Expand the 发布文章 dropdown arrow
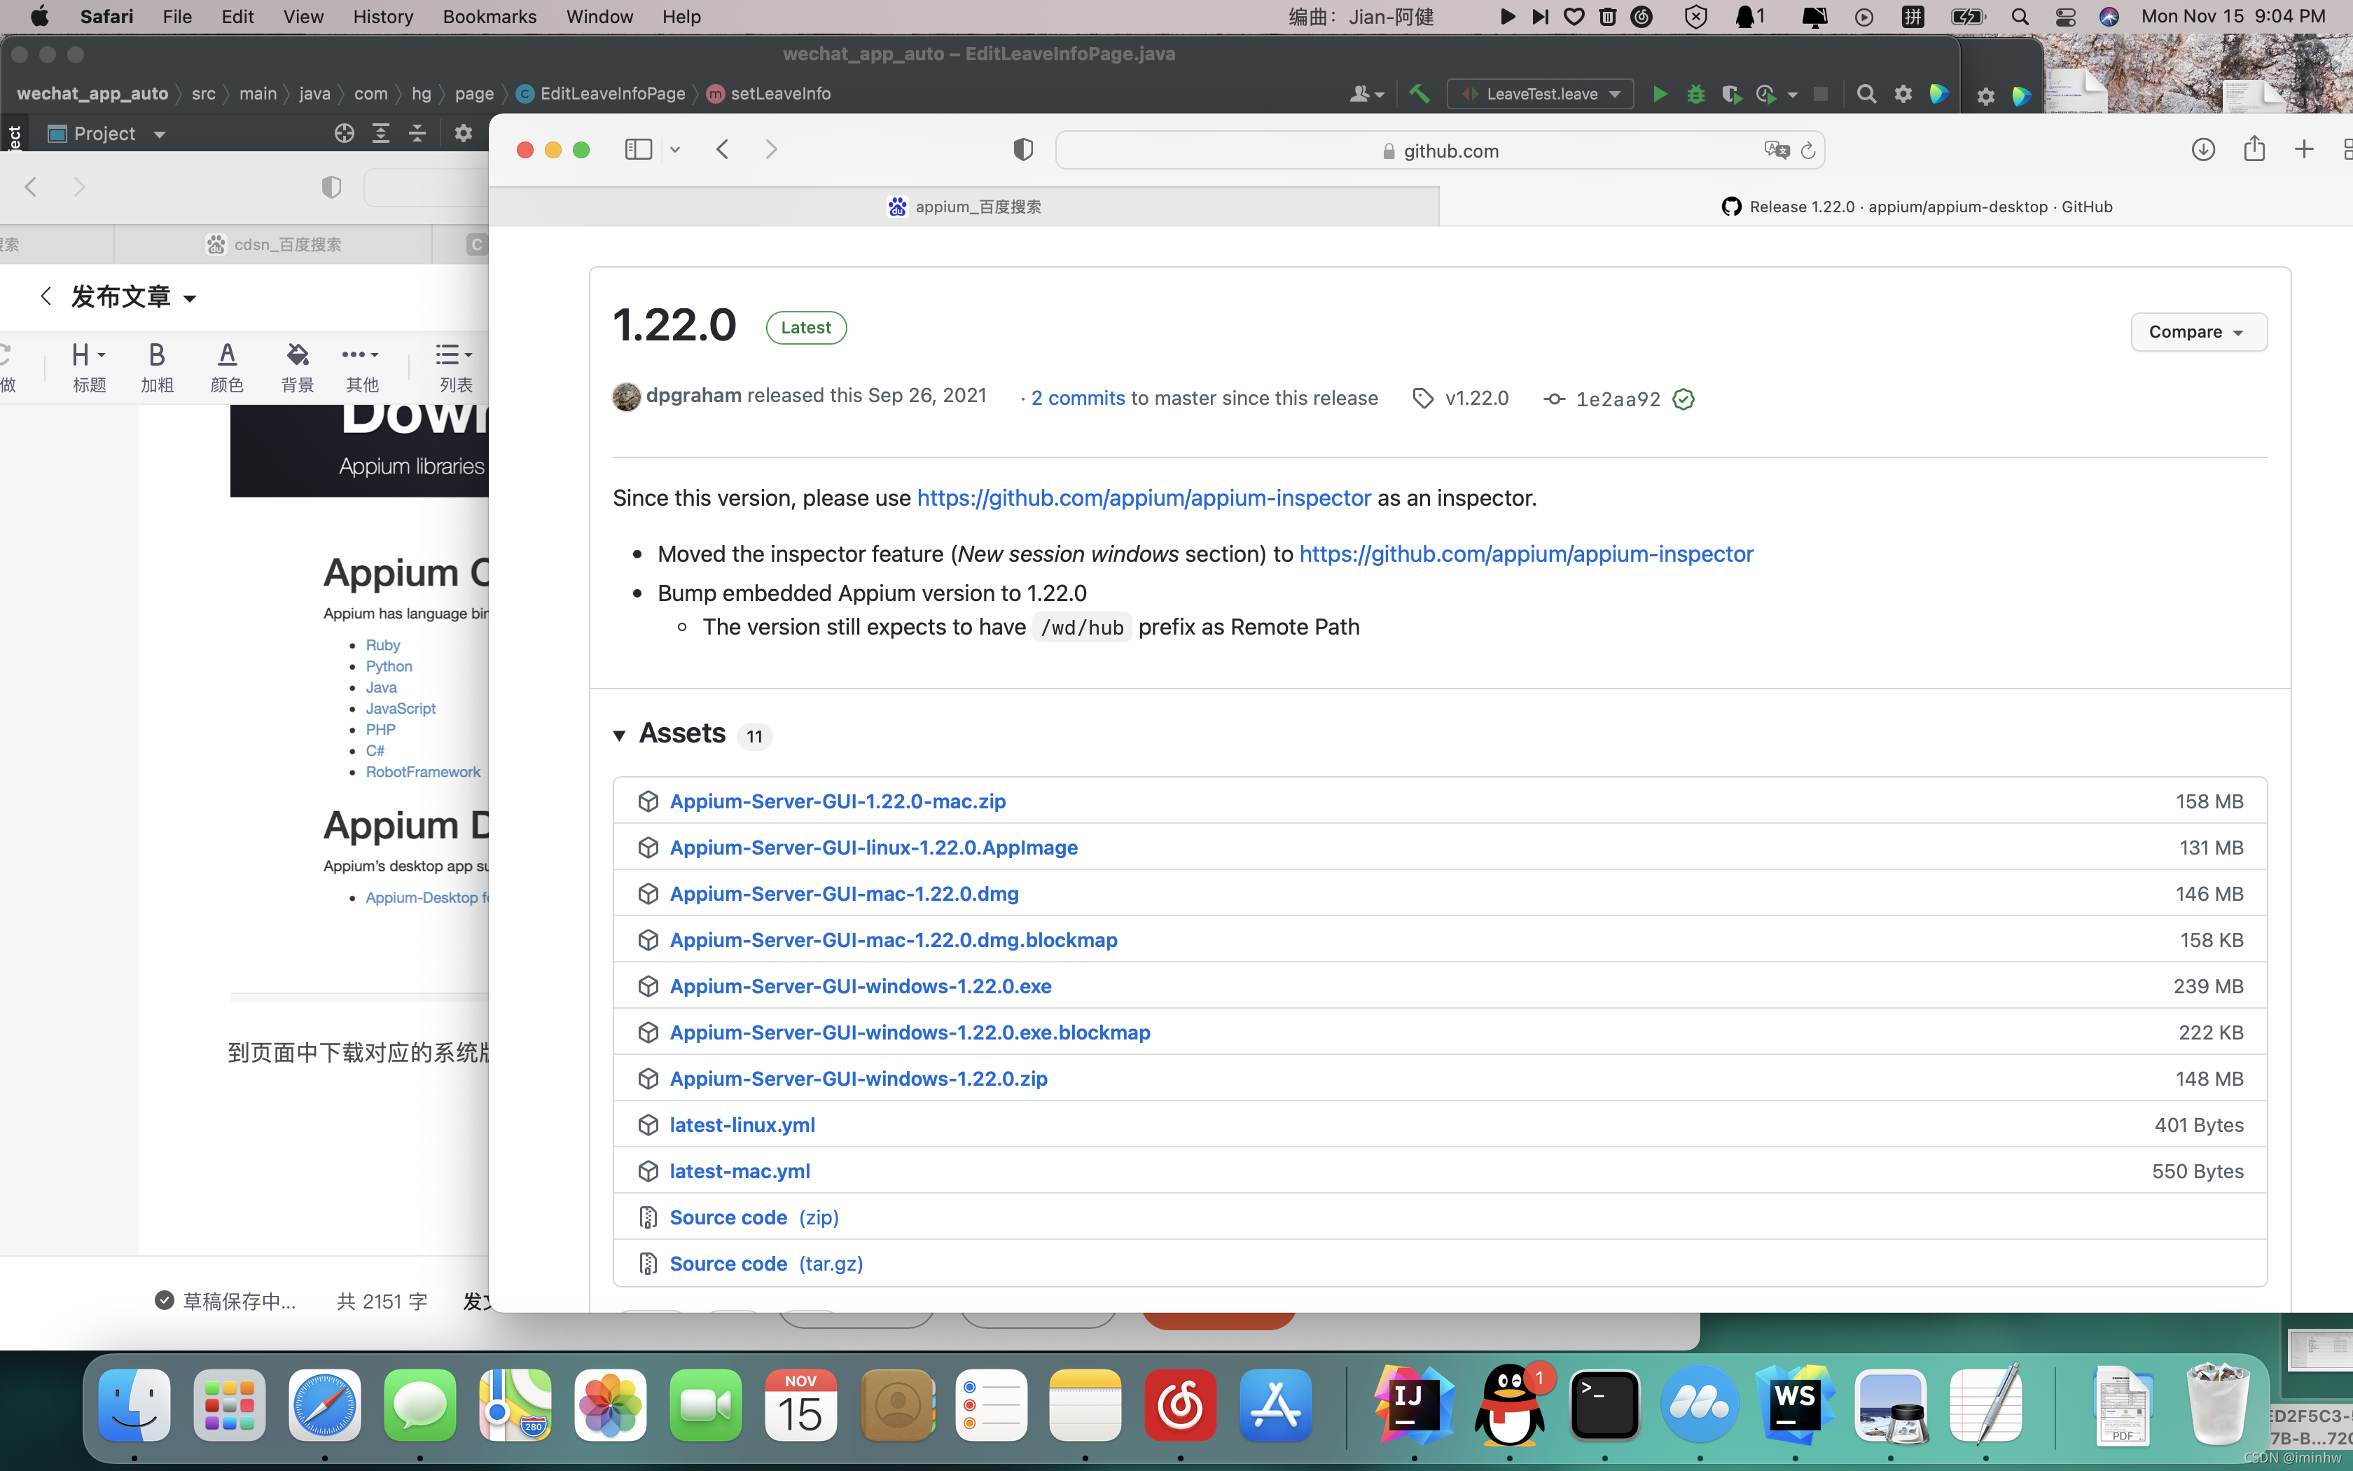 click(190, 298)
